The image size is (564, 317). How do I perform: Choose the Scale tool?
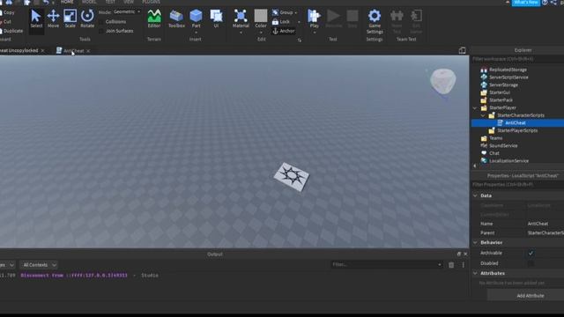pyautogui.click(x=70, y=18)
